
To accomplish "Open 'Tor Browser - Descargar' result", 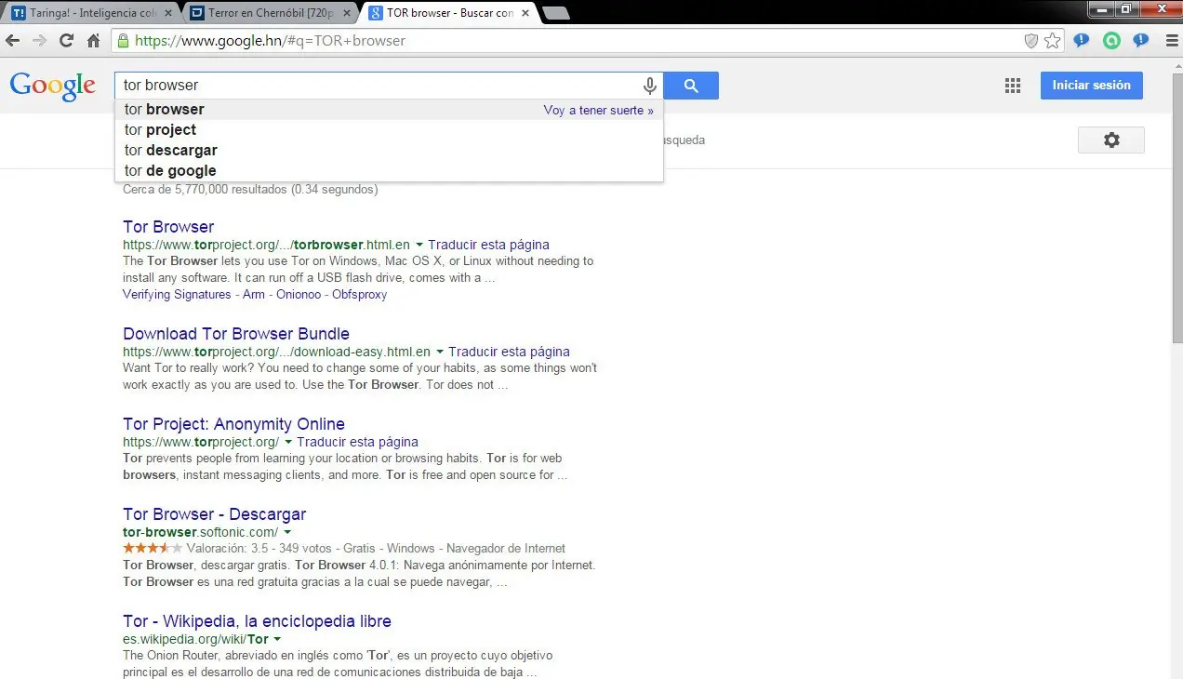I will (x=214, y=514).
